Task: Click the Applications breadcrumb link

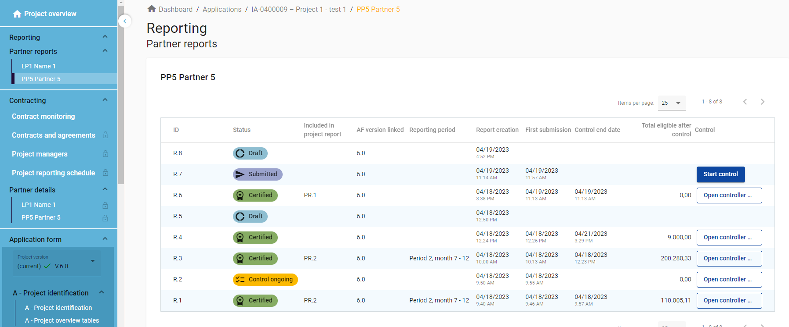Action: (x=222, y=9)
